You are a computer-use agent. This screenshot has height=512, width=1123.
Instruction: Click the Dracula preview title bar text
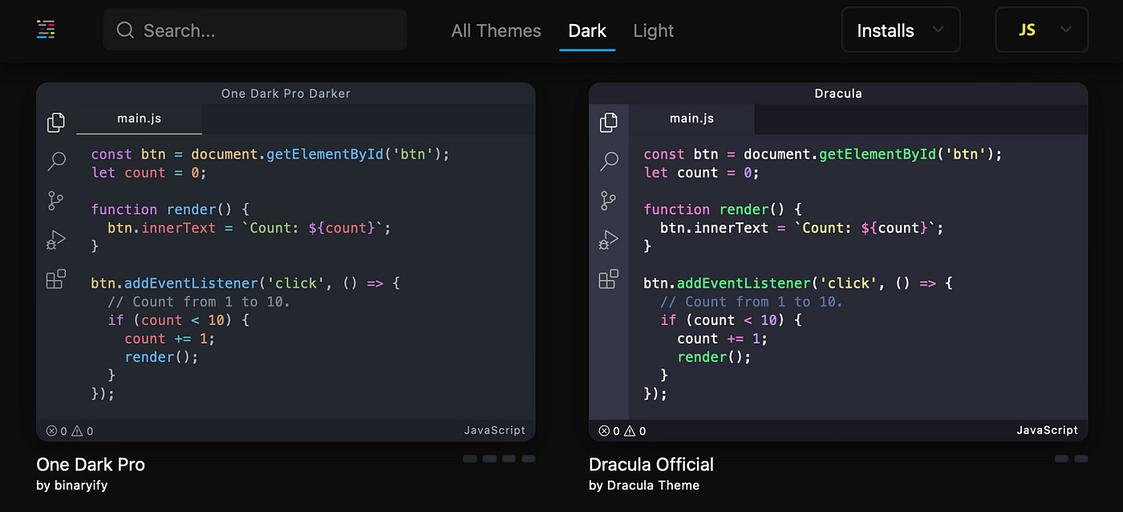(838, 93)
